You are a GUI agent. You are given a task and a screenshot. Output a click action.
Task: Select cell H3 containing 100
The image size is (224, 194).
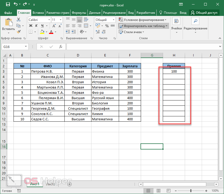(x=174, y=71)
